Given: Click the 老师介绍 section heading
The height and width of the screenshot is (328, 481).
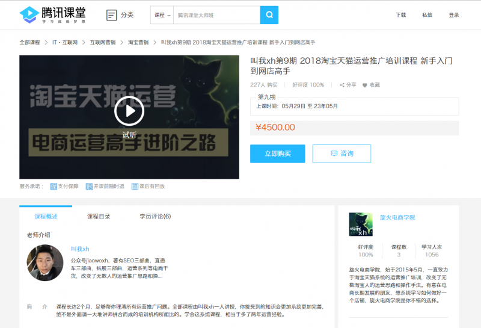Looking at the screenshot, I should pyautogui.click(x=38, y=235).
